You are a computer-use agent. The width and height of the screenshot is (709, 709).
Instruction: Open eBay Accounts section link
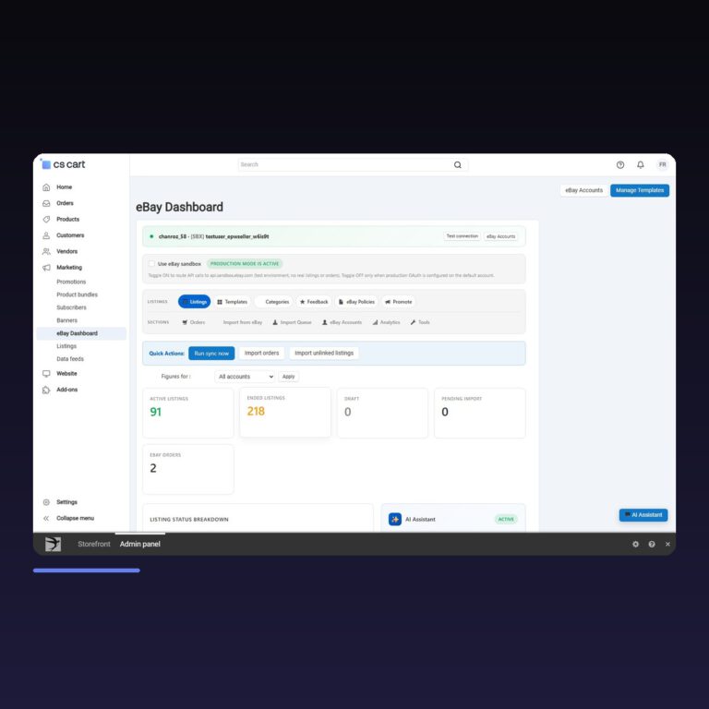click(x=342, y=322)
